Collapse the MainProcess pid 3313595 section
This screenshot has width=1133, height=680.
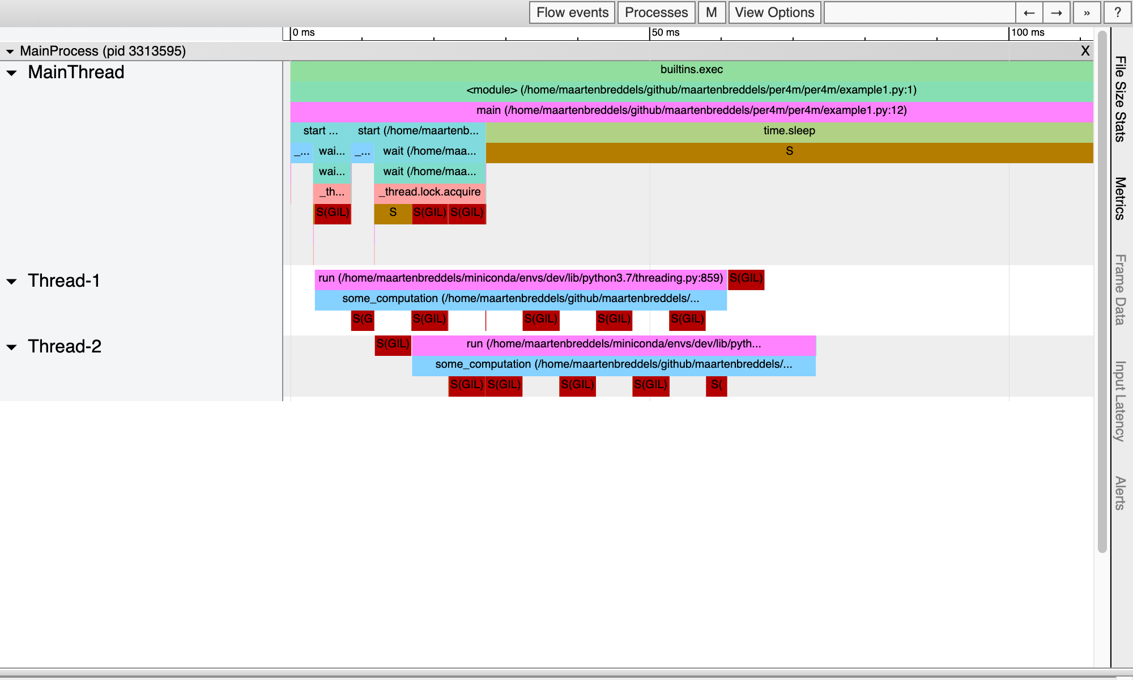(x=10, y=52)
